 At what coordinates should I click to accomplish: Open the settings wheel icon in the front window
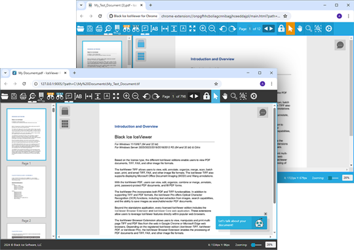254,96
